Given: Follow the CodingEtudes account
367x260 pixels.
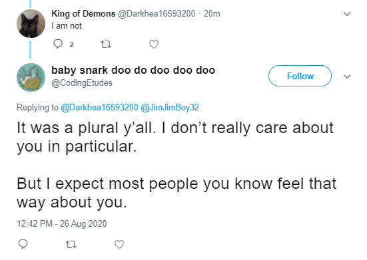Looking at the screenshot, I should pos(300,76).
